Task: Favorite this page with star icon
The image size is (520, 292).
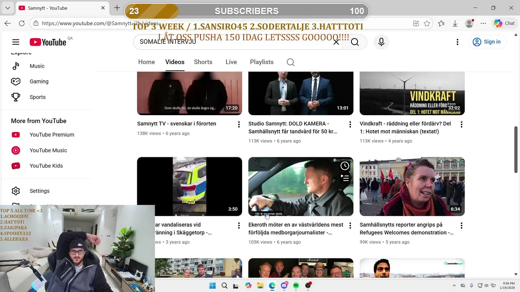Action: tap(427, 24)
